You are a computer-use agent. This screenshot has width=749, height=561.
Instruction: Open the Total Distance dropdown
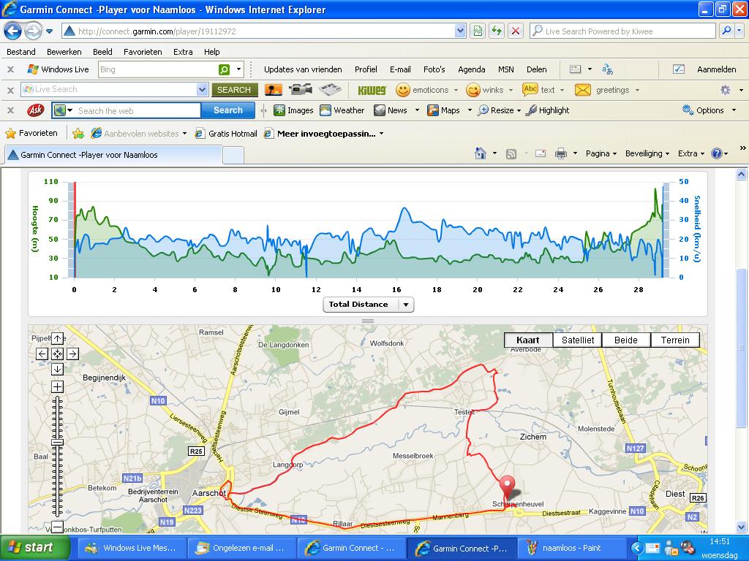(369, 305)
